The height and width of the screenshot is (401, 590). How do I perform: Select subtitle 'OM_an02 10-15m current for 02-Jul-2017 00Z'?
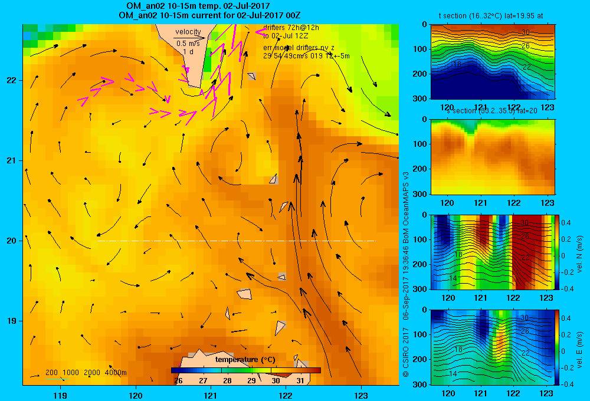click(x=209, y=15)
